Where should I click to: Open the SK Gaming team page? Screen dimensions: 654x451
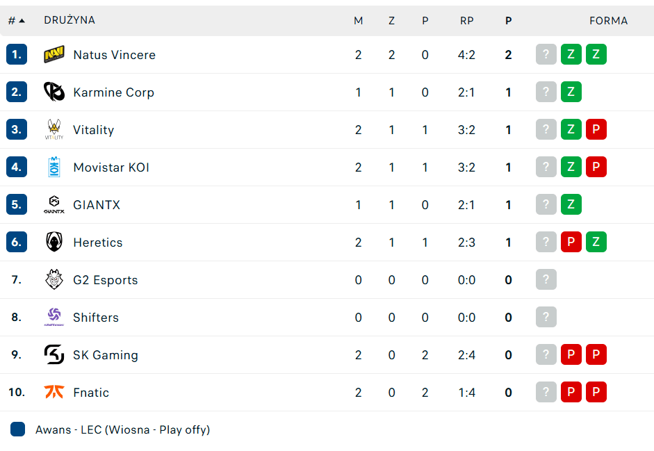[105, 354]
